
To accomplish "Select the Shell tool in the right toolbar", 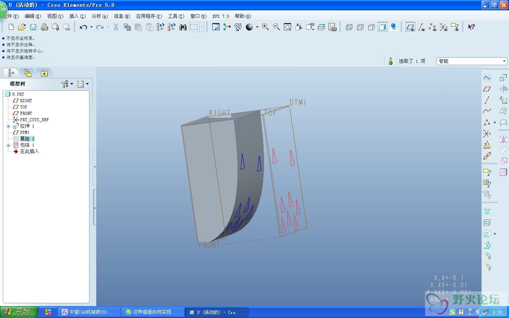I will [487, 223].
